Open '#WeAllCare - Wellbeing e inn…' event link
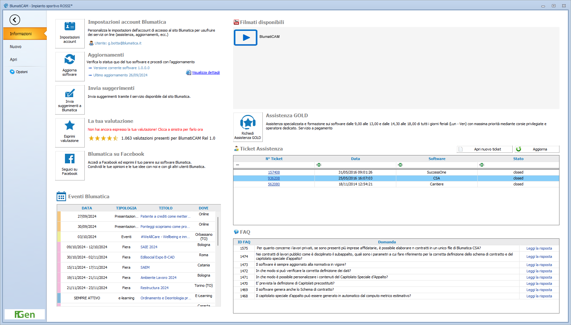The image size is (571, 325). pos(165,237)
